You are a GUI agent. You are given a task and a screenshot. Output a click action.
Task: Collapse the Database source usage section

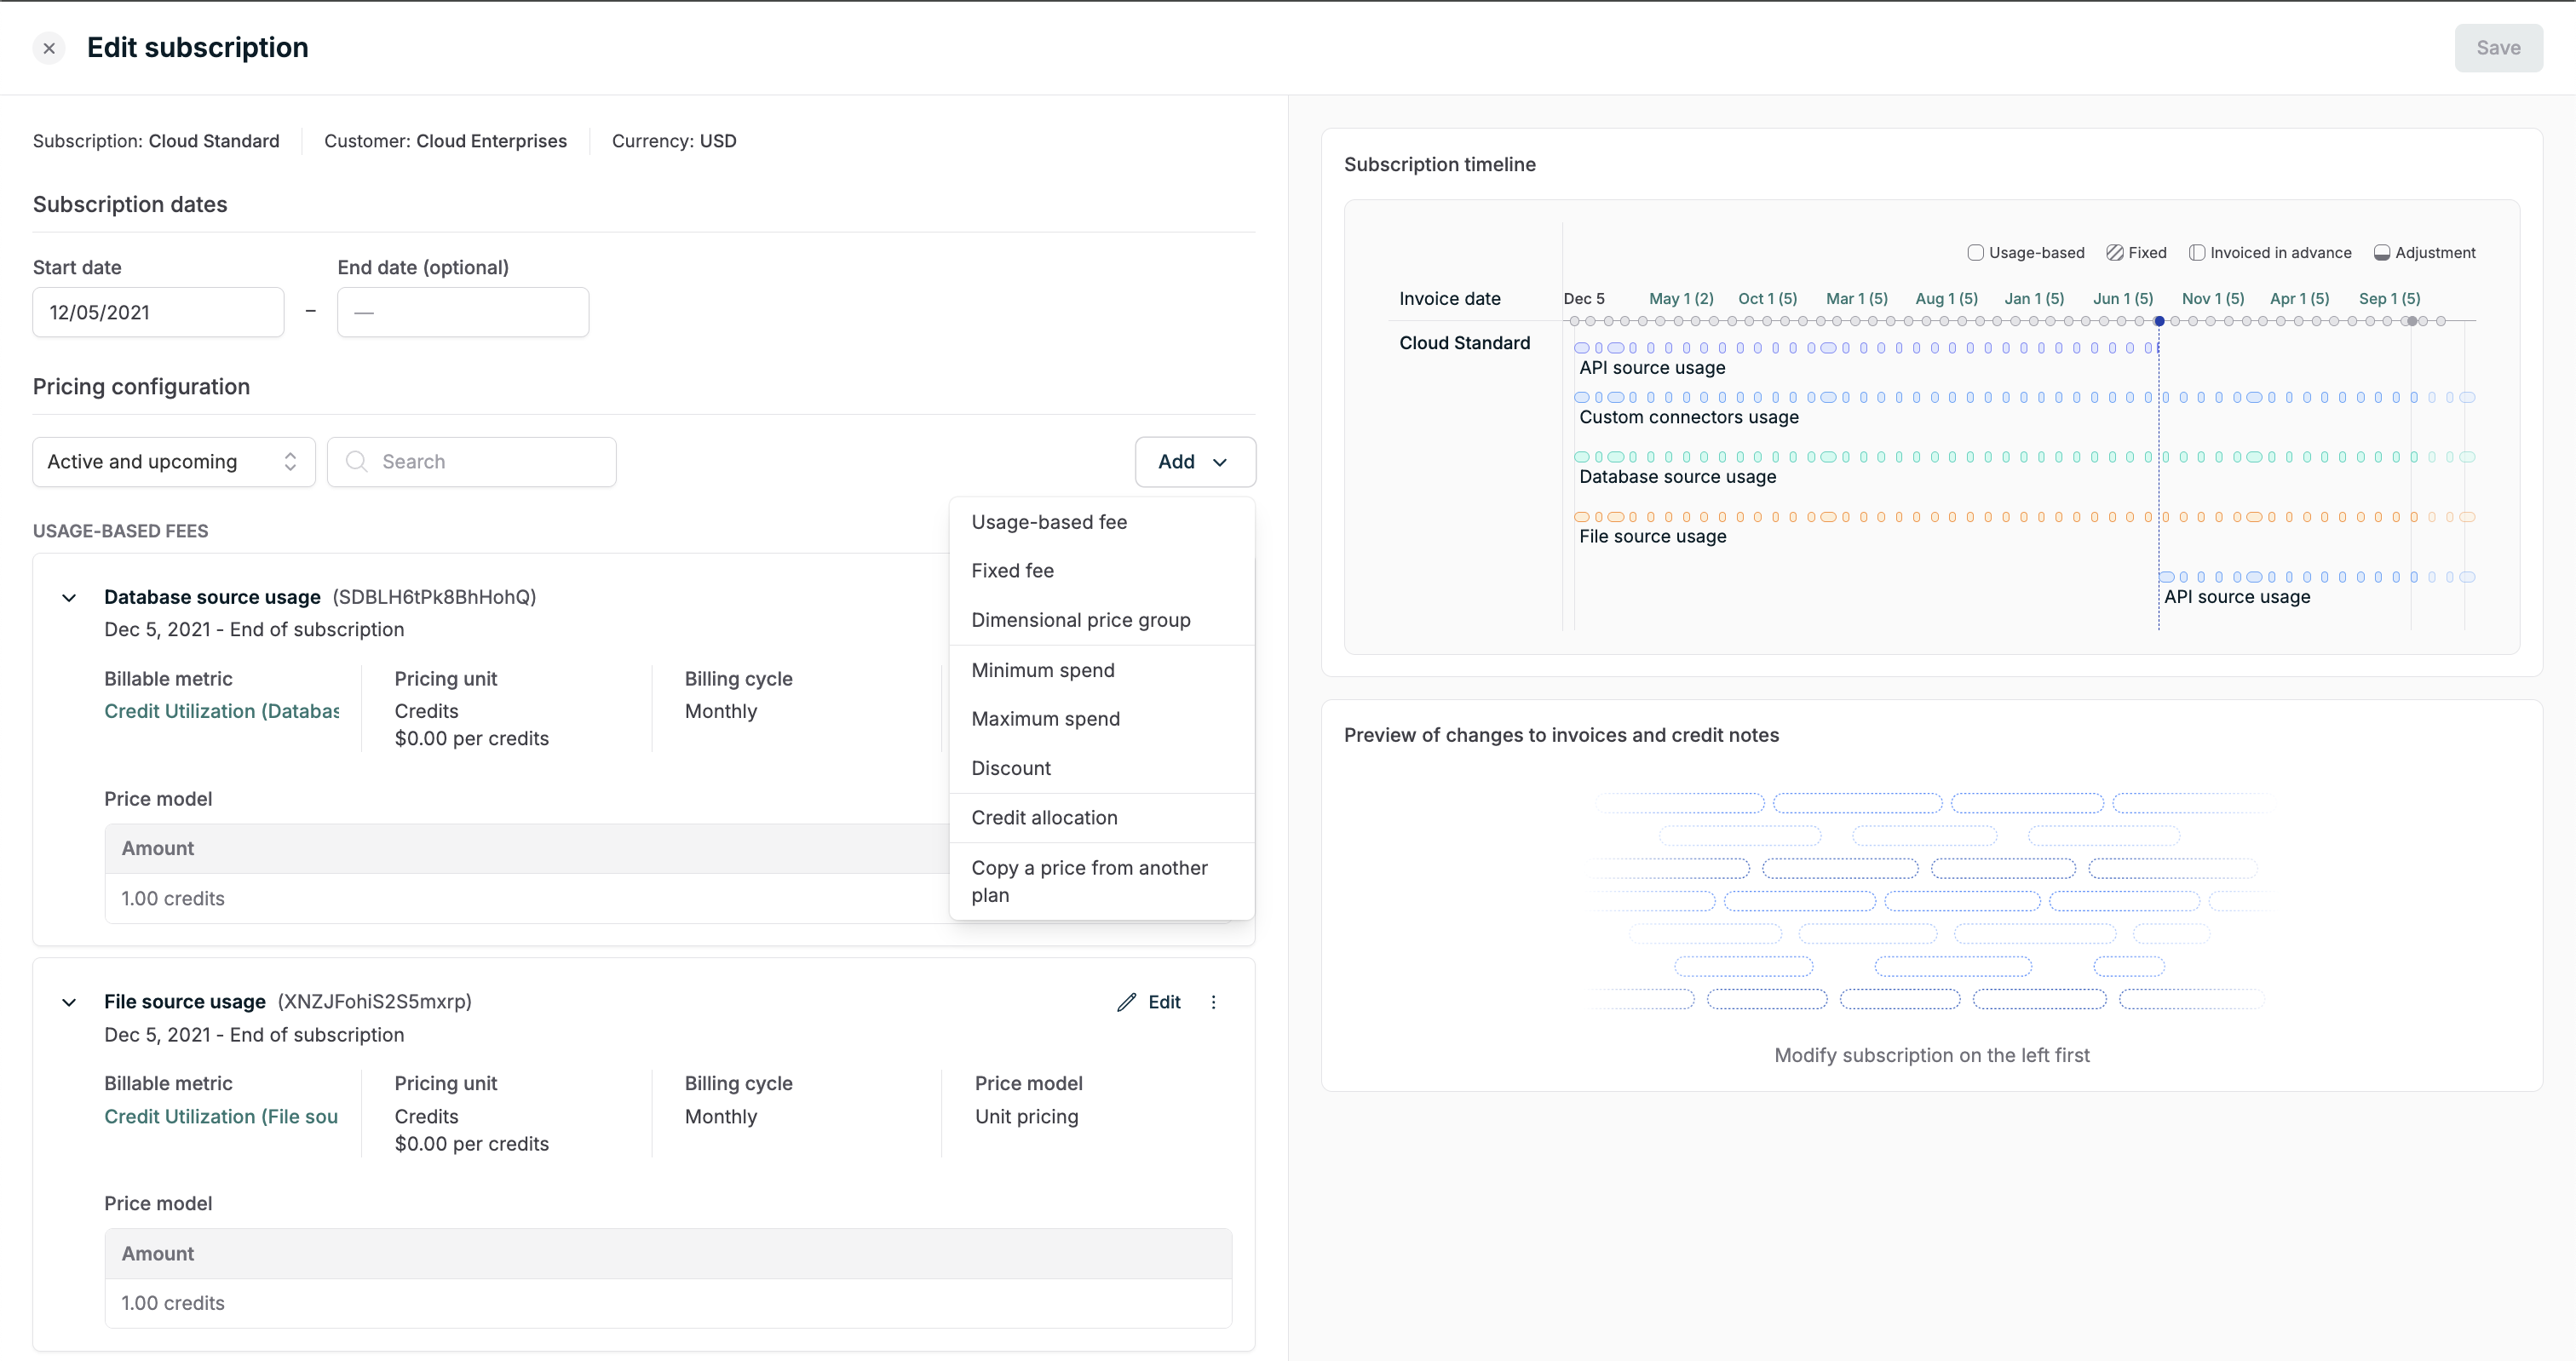(x=69, y=598)
